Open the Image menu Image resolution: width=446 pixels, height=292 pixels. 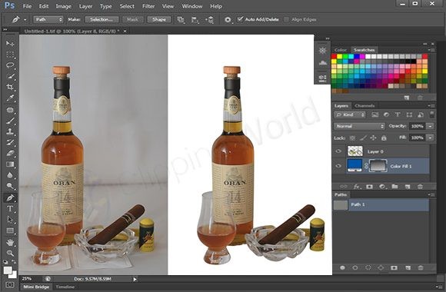(x=63, y=6)
